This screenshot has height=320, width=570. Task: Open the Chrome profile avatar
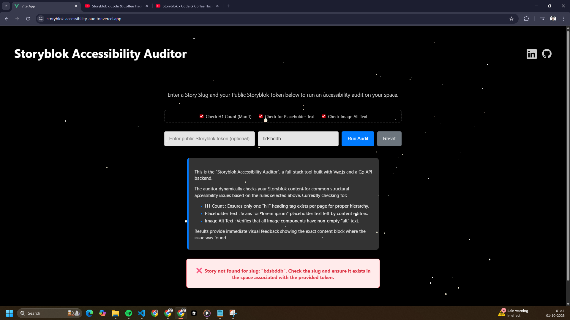(553, 19)
